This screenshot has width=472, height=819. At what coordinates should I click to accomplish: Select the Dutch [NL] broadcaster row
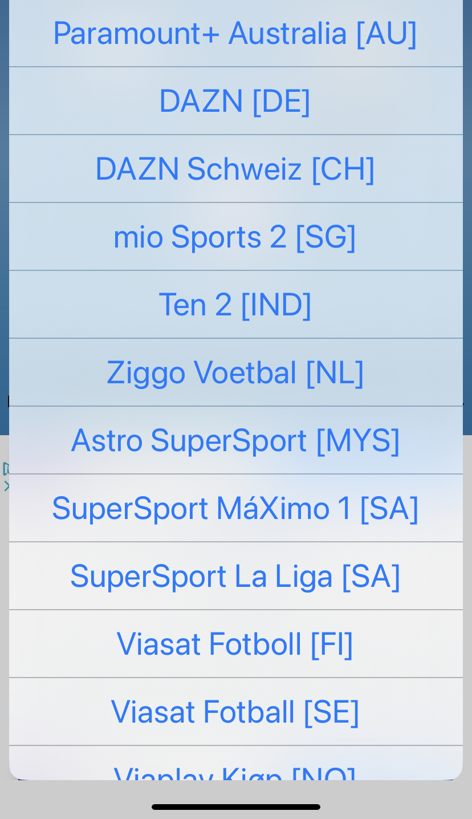(235, 372)
